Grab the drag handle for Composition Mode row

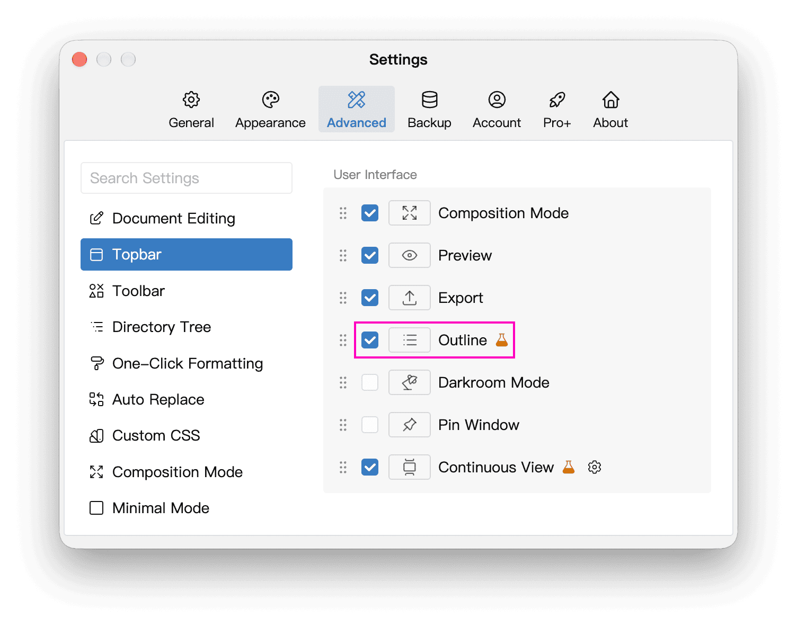click(x=343, y=213)
